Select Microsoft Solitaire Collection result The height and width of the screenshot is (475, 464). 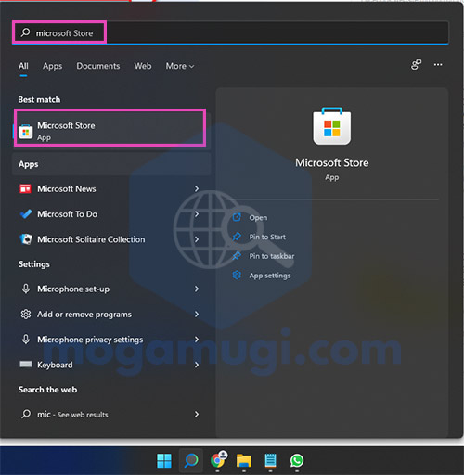[x=111, y=239]
